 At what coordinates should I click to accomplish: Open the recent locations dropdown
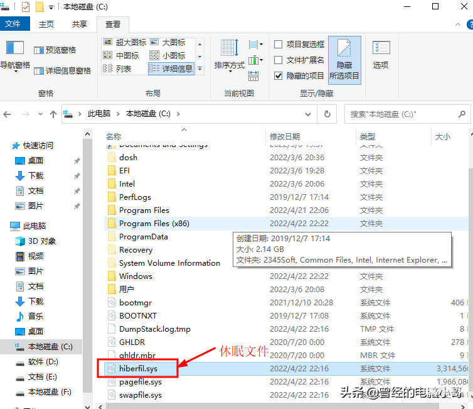point(40,114)
